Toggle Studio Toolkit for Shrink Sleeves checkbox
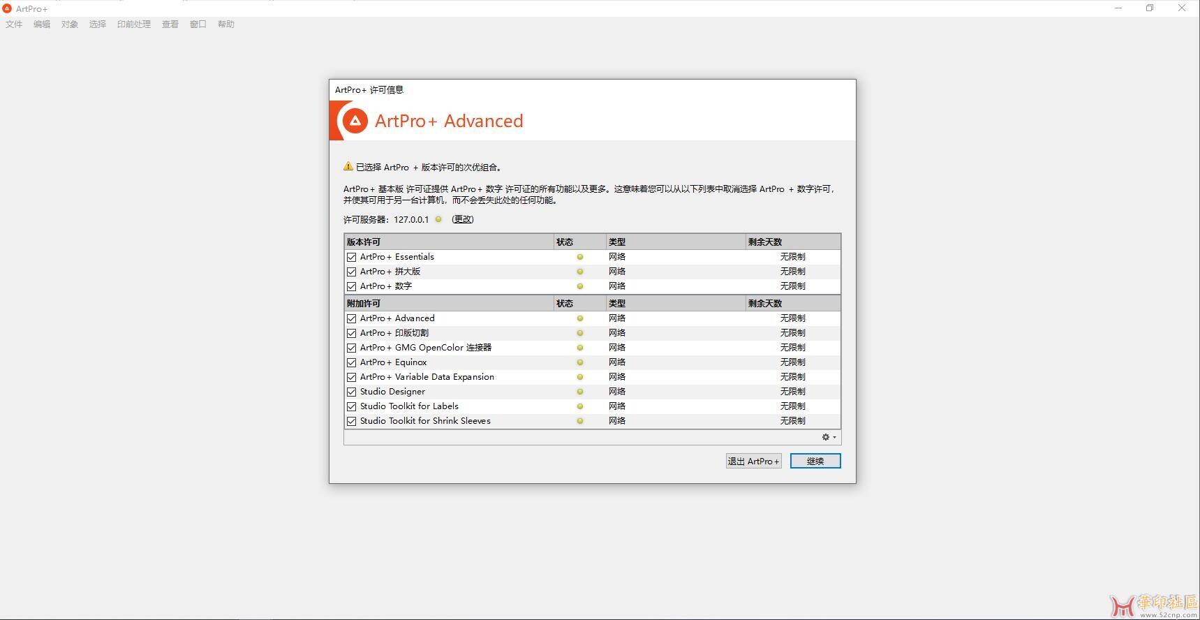 [352, 421]
